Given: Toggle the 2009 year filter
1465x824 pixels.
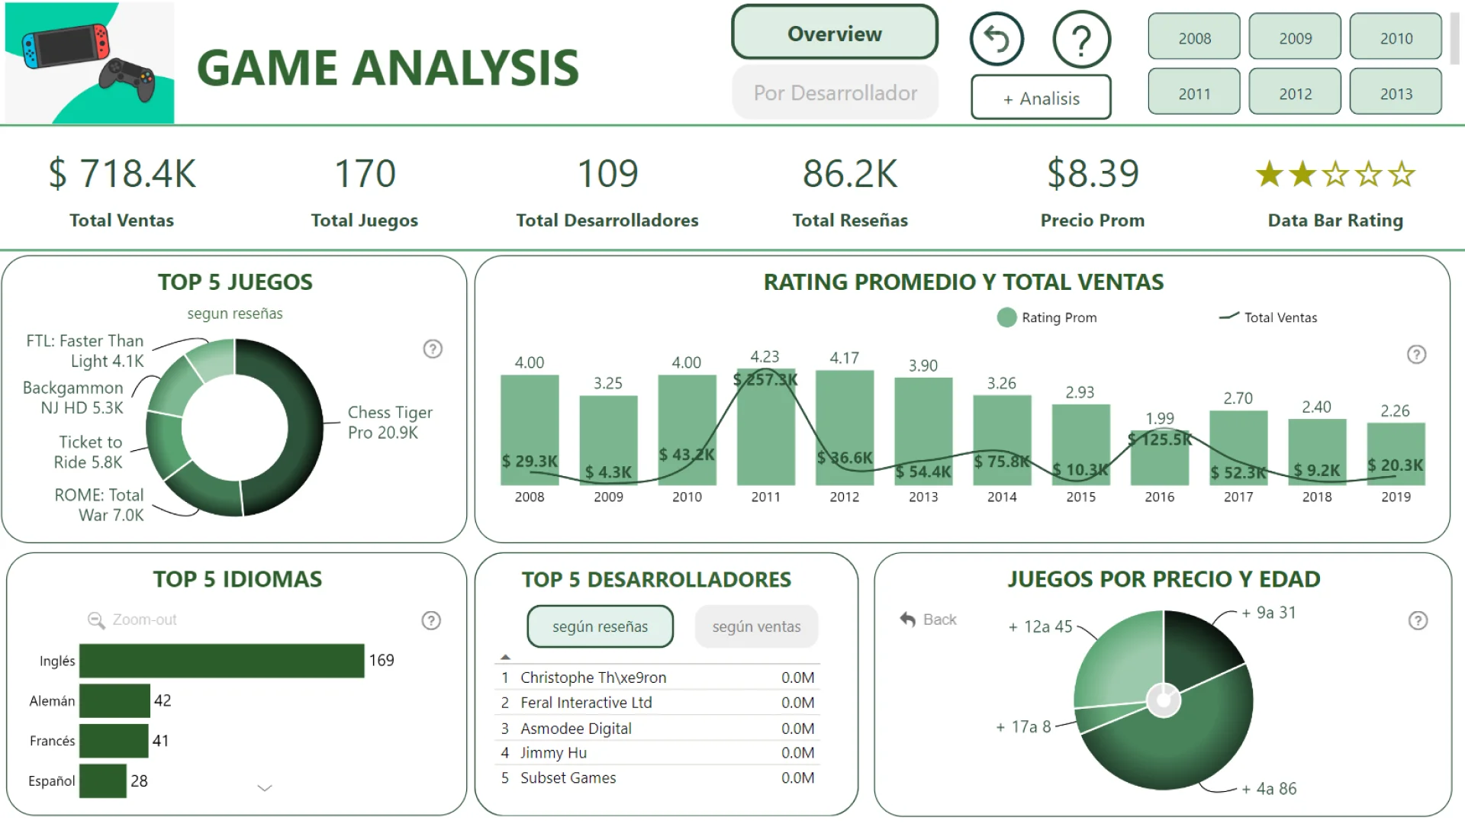Looking at the screenshot, I should click(1295, 37).
